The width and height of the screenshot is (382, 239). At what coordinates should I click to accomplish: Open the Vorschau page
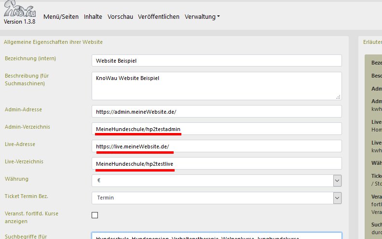pos(120,16)
